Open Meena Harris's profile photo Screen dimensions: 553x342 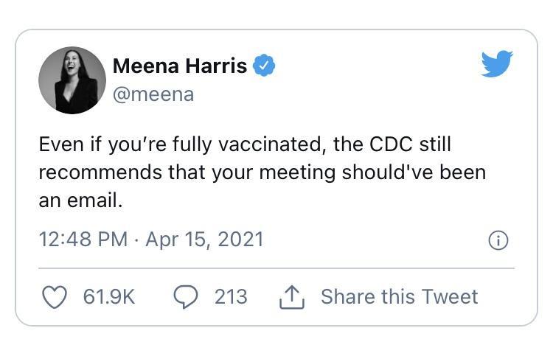pos(72,80)
